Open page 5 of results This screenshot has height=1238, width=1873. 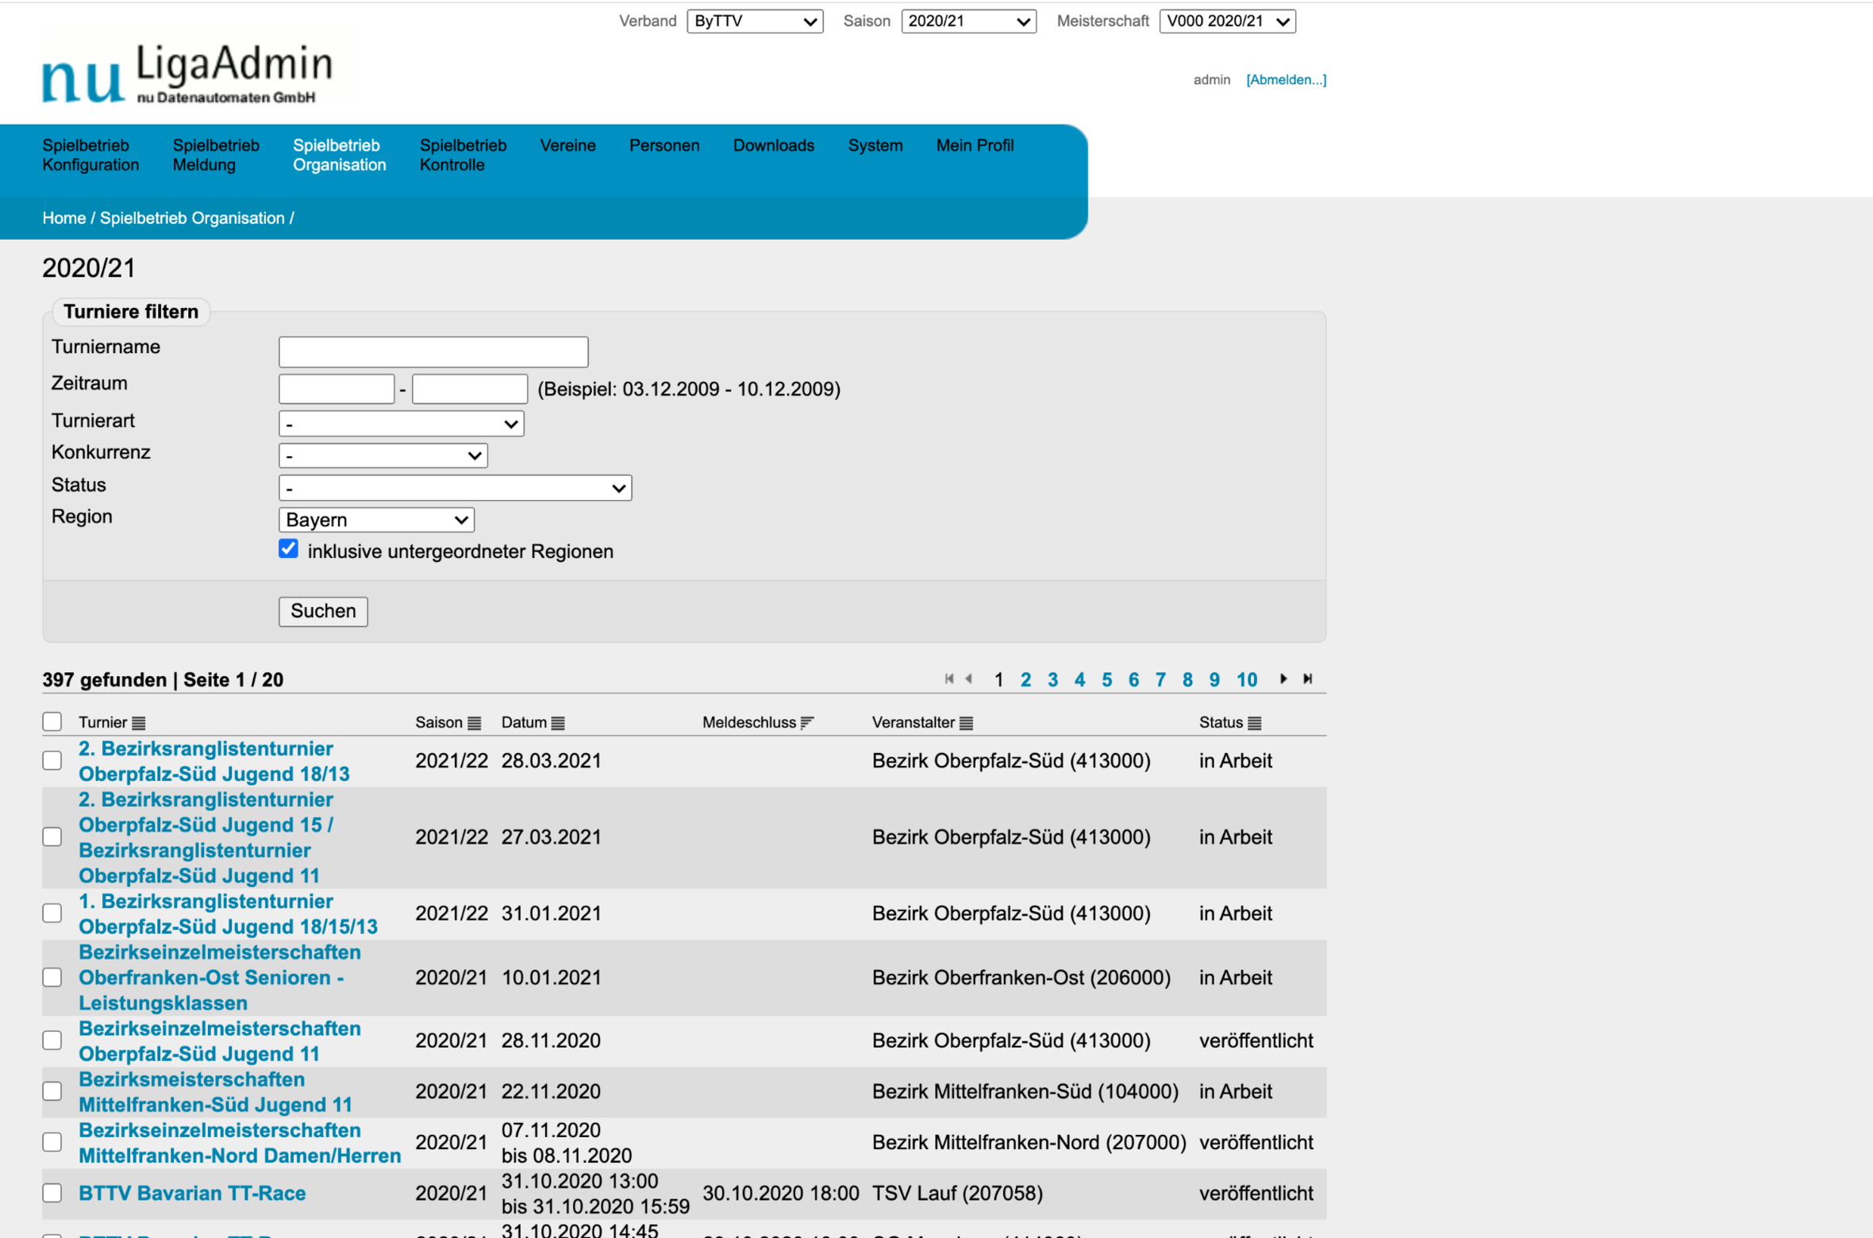(x=1107, y=680)
